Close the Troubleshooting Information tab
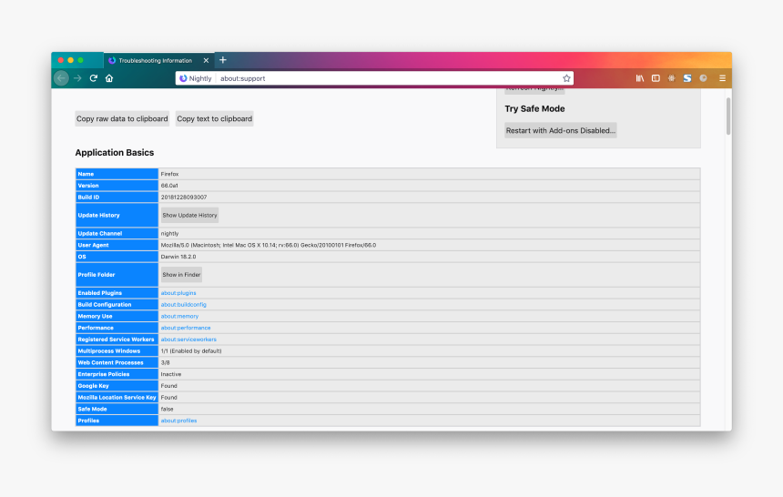This screenshot has height=497, width=783. pos(206,60)
